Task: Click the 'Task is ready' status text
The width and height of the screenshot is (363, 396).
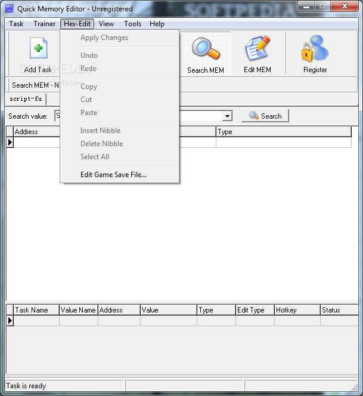Action: [x=26, y=386]
